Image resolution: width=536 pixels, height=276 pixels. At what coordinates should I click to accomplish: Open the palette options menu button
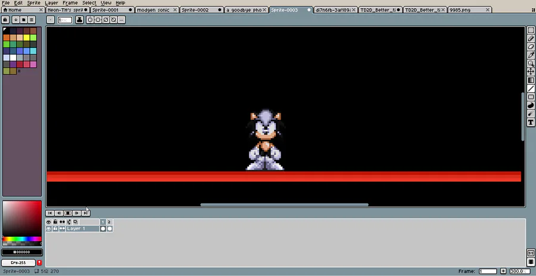(x=31, y=20)
